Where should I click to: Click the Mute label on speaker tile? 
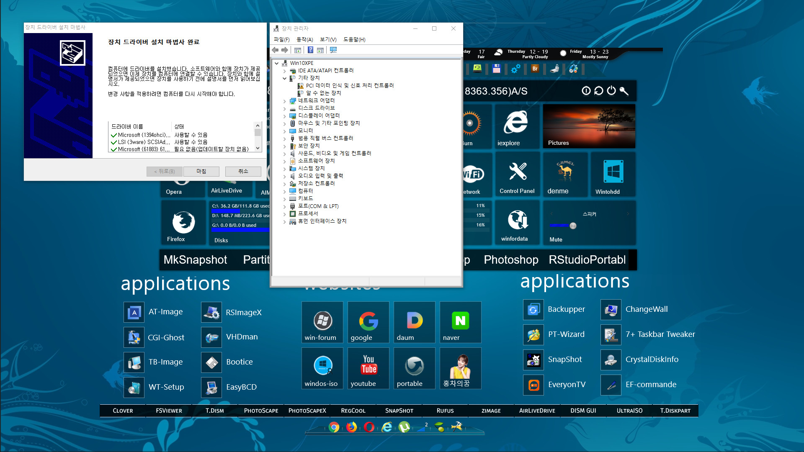[556, 239]
